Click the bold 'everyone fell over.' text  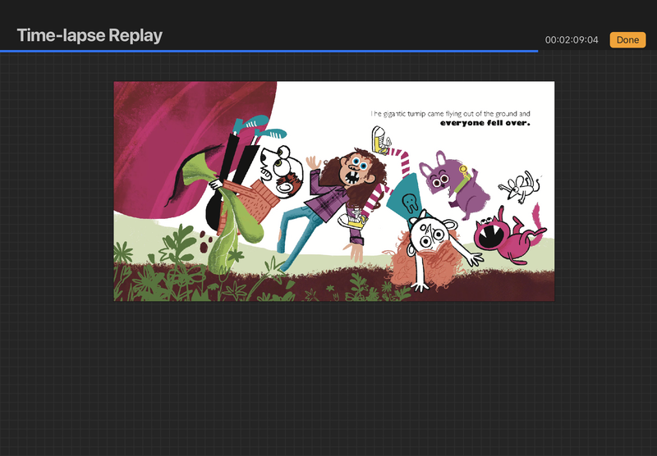pyautogui.click(x=485, y=124)
